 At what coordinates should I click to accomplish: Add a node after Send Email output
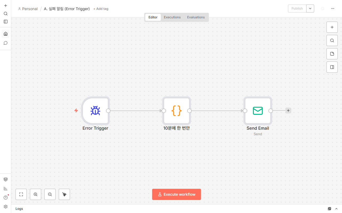coord(288,110)
